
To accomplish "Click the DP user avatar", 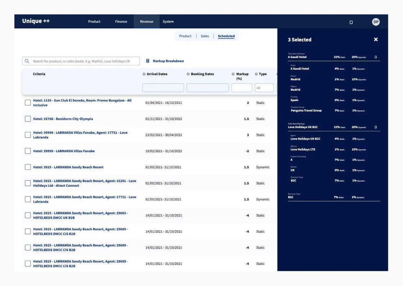I will click(x=376, y=22).
